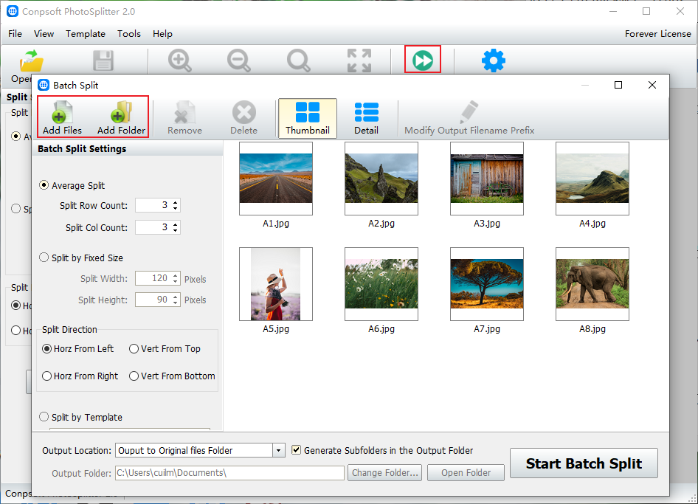Select Split by Template option
The image size is (698, 504).
pyautogui.click(x=44, y=417)
